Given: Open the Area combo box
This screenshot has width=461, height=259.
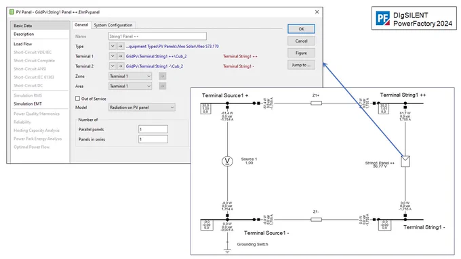Looking at the screenshot, I should [x=130, y=87].
